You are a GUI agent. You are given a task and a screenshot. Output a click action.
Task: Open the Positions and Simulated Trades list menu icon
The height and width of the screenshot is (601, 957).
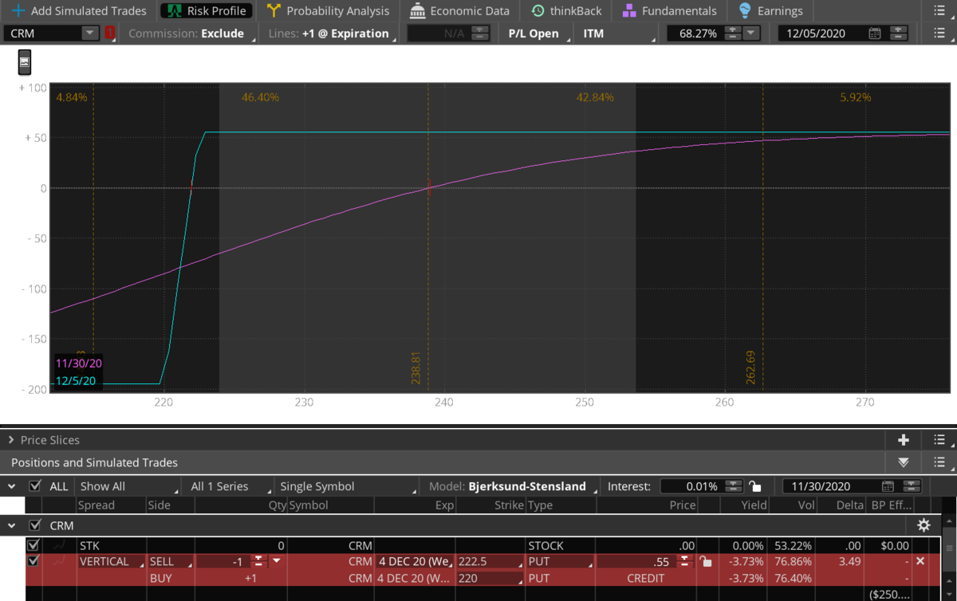coord(939,462)
